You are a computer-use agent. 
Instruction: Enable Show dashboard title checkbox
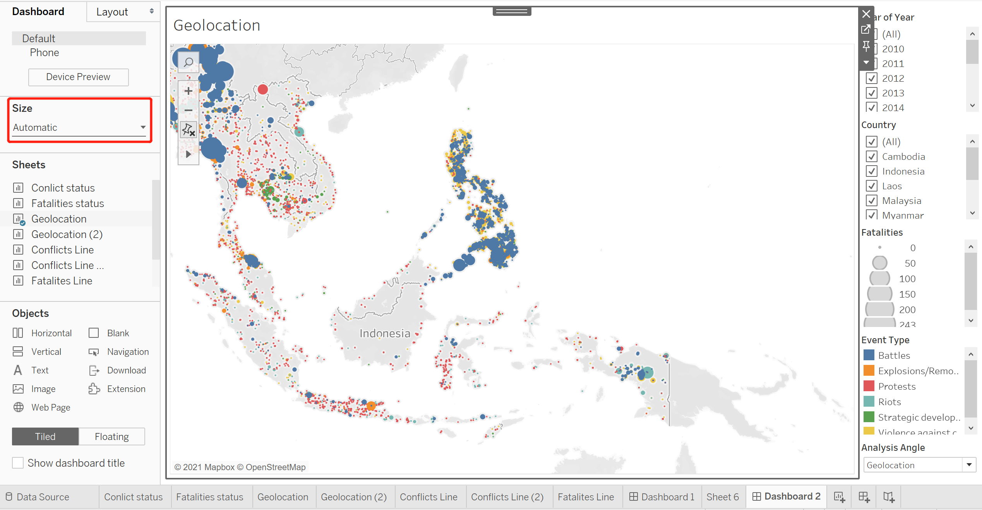[18, 463]
